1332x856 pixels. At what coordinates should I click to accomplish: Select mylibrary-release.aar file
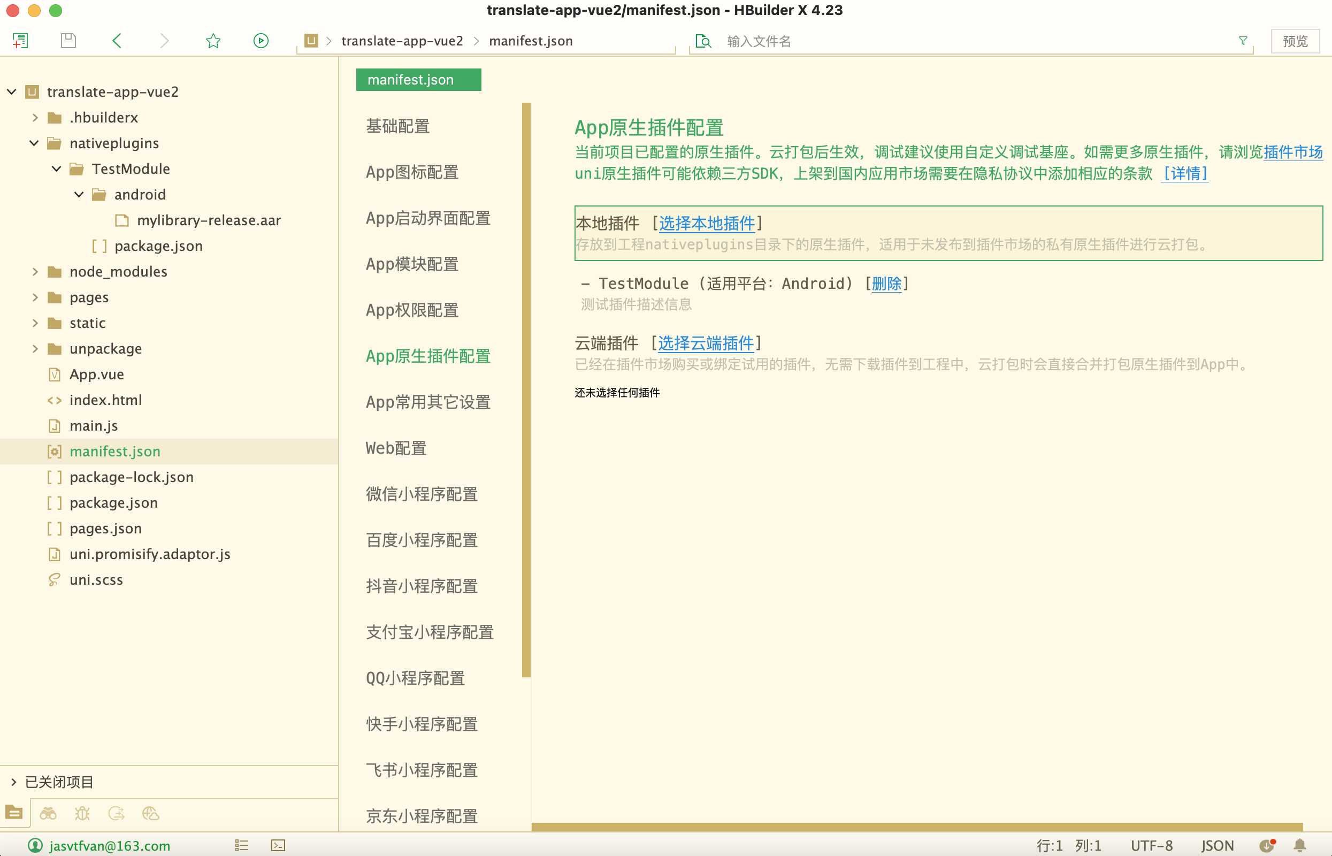click(x=209, y=220)
